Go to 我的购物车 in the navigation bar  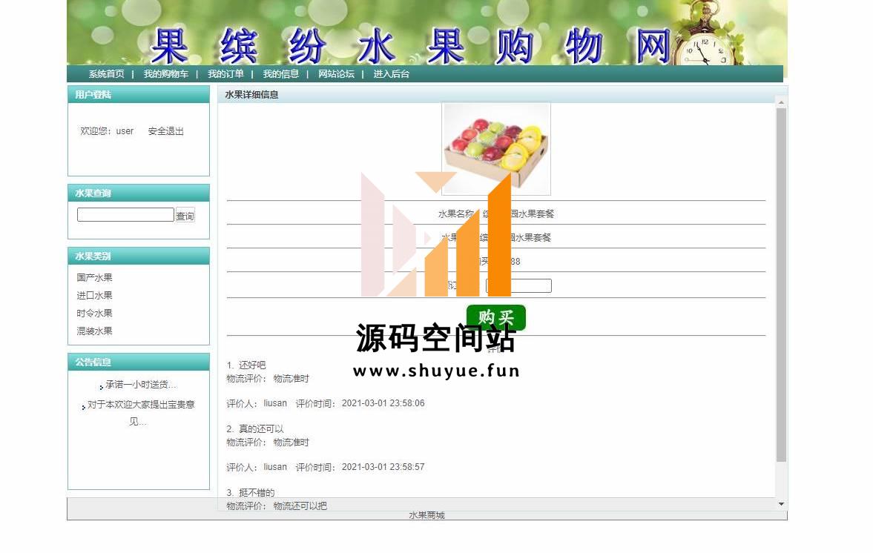[166, 74]
